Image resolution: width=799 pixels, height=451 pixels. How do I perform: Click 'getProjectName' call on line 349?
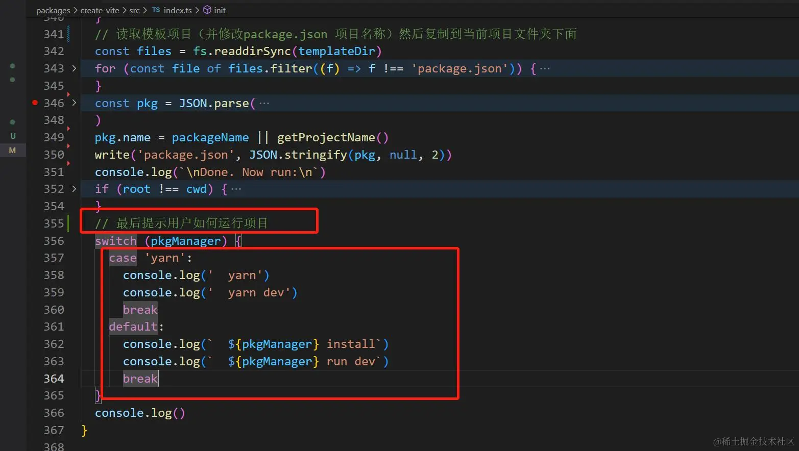click(x=326, y=137)
